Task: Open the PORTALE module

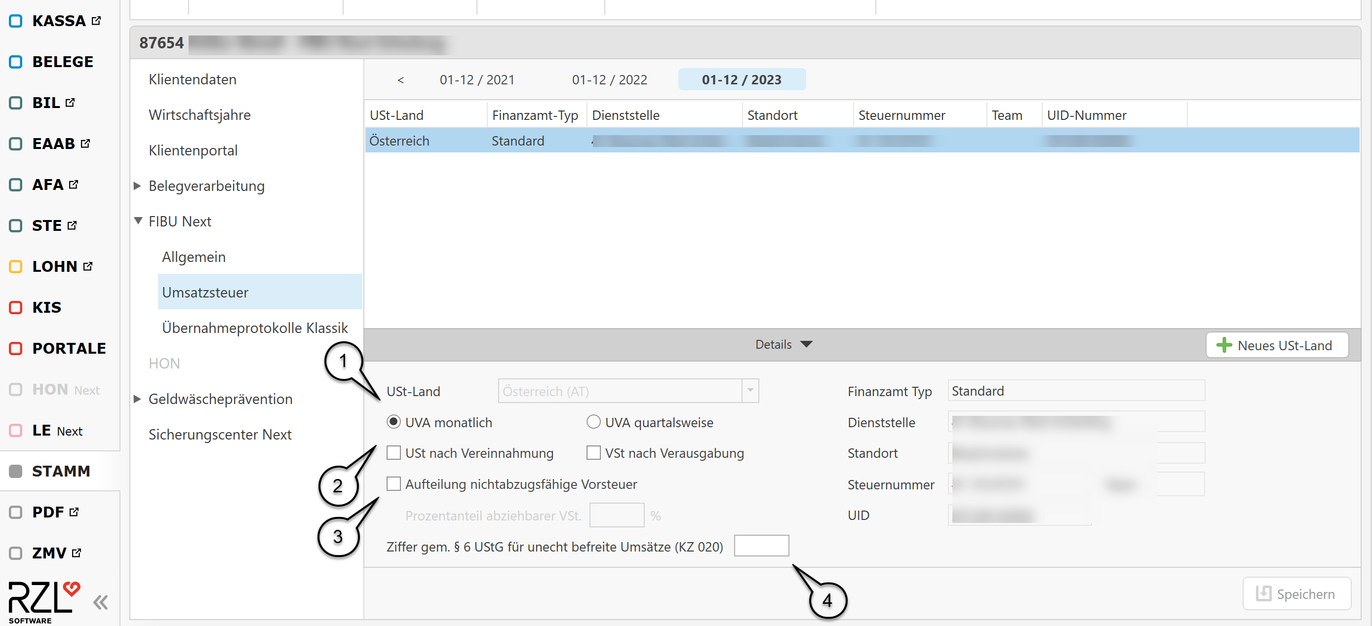Action: click(x=69, y=348)
